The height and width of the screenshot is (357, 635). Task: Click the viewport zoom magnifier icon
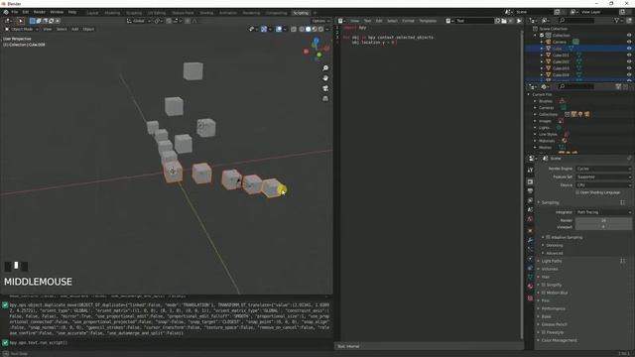tap(325, 68)
